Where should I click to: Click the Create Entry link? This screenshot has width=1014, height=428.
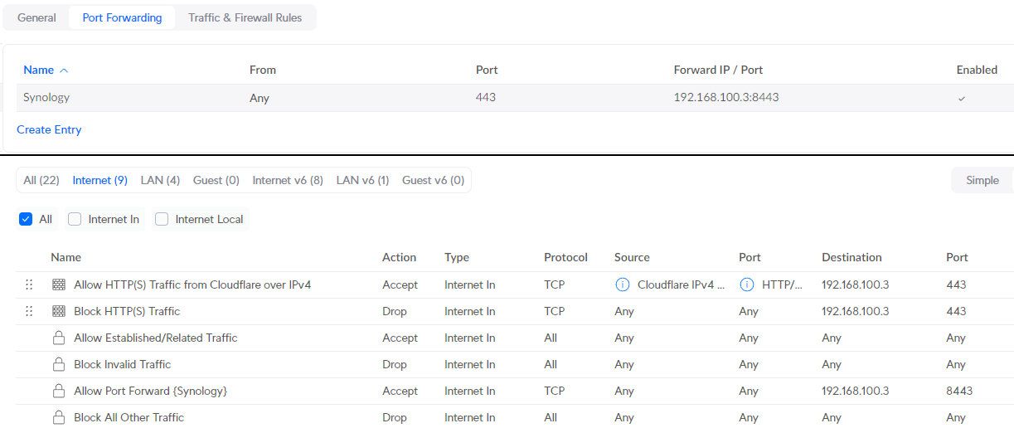pyautogui.click(x=49, y=129)
